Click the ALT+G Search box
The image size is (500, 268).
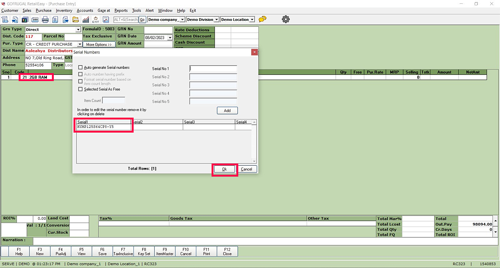point(126,20)
